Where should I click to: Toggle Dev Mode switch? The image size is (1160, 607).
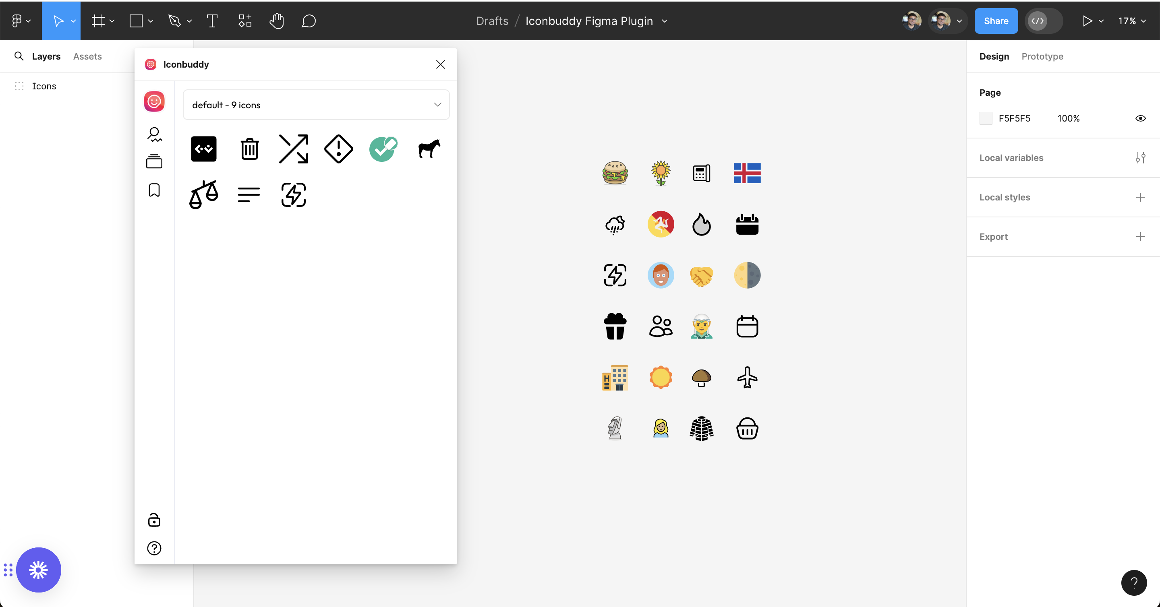[x=1044, y=21]
